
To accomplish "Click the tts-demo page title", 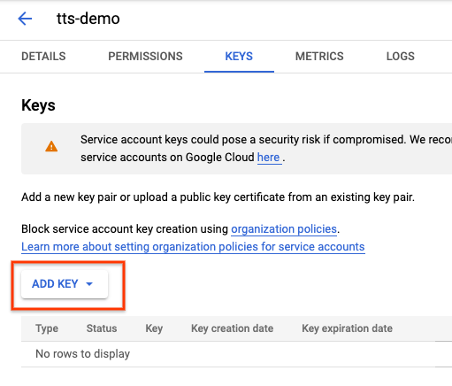I will point(88,19).
